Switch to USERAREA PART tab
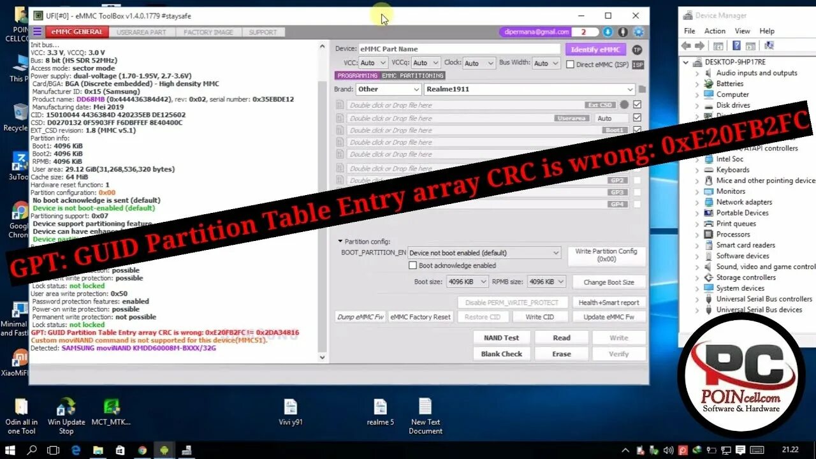The height and width of the screenshot is (459, 816). pos(141,32)
